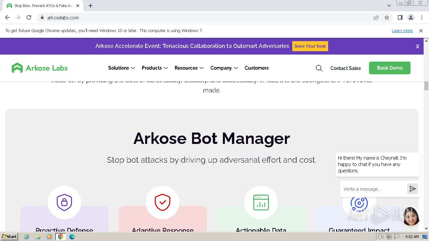Expand the Company menu
This screenshot has height=241, width=429.
click(224, 68)
